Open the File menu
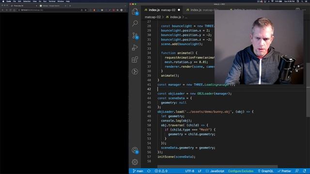The height and width of the screenshot is (174, 310). click(x=14, y=1)
